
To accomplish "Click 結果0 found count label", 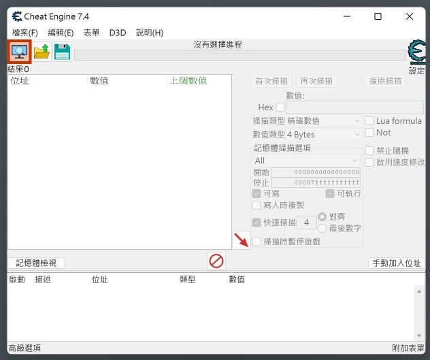I will point(18,69).
